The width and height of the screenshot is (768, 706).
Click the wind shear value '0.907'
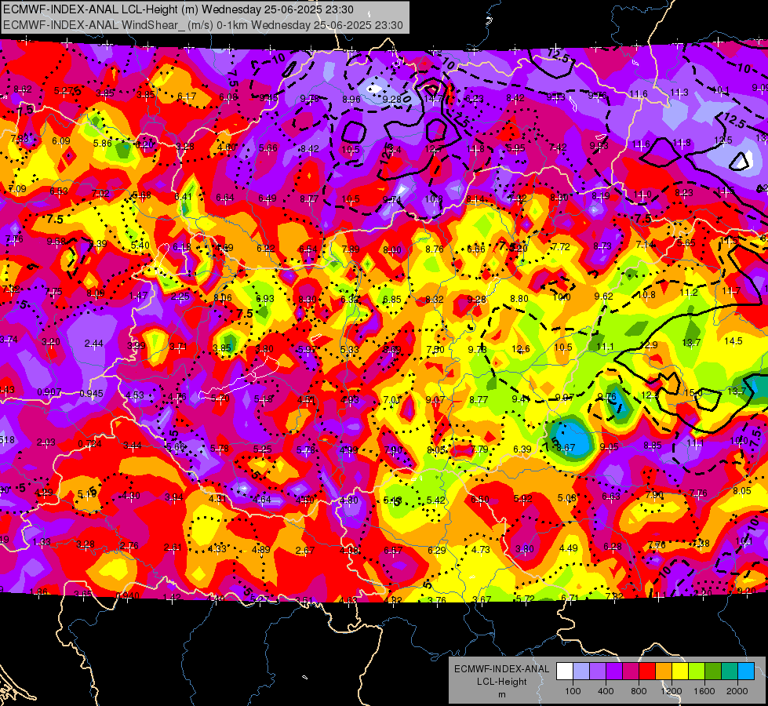click(x=49, y=392)
